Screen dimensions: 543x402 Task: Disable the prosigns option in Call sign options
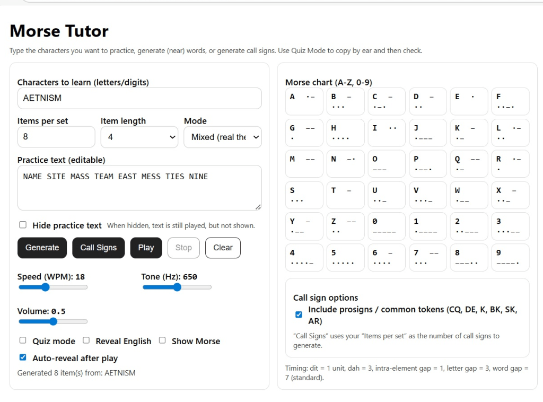tap(299, 314)
